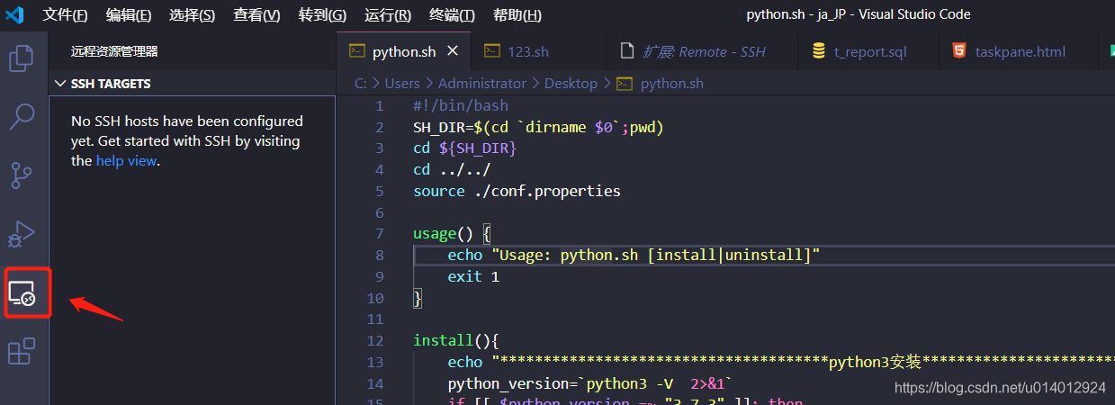The width and height of the screenshot is (1115, 405).
Task: Open the 帮助(H) menu
Action: (x=517, y=14)
